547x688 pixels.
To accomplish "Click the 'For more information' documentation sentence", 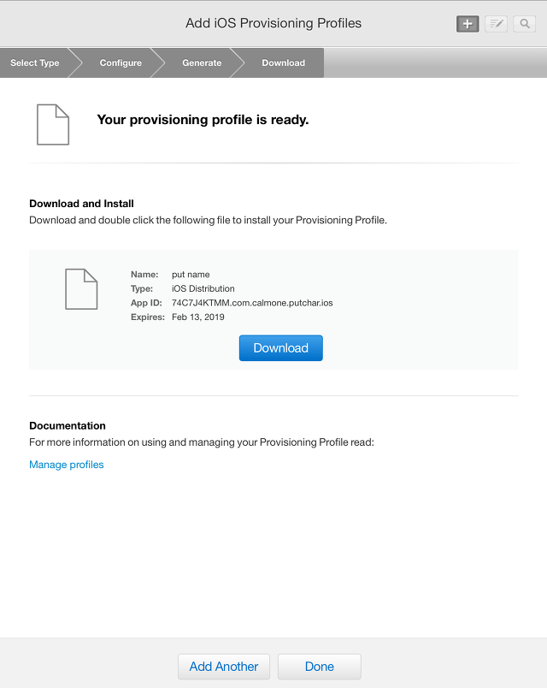I will (202, 442).
